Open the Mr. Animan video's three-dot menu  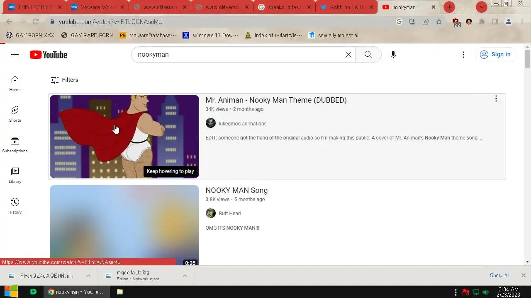tap(496, 99)
